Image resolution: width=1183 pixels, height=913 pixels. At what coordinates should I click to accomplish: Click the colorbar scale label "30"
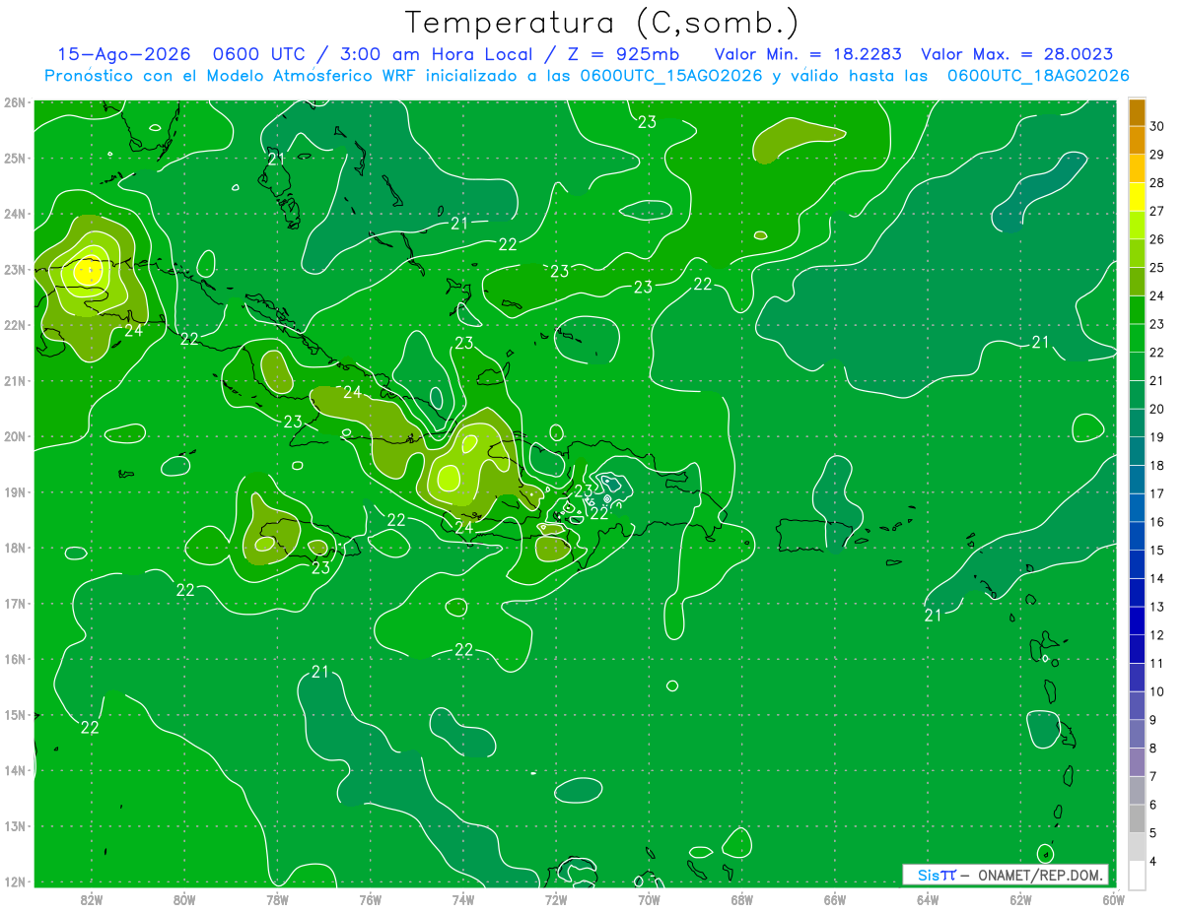coord(1157,126)
